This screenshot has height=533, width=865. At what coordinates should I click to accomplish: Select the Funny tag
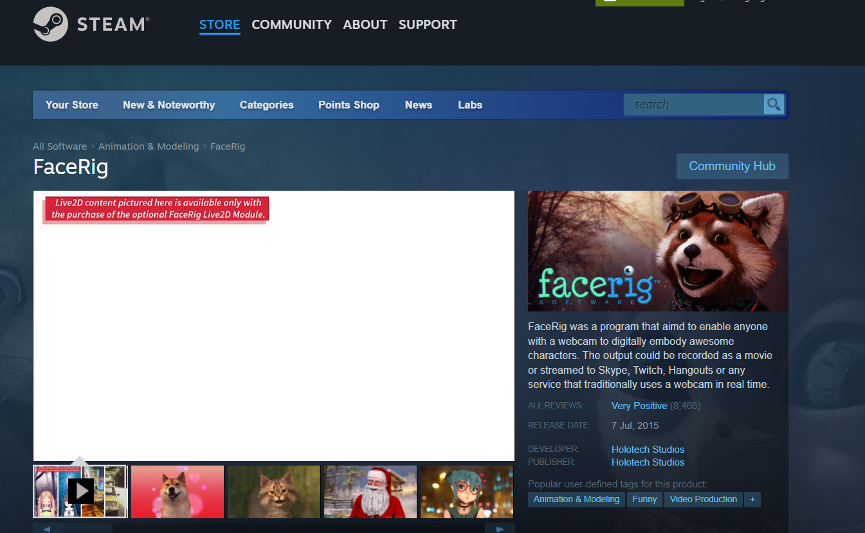[644, 499]
